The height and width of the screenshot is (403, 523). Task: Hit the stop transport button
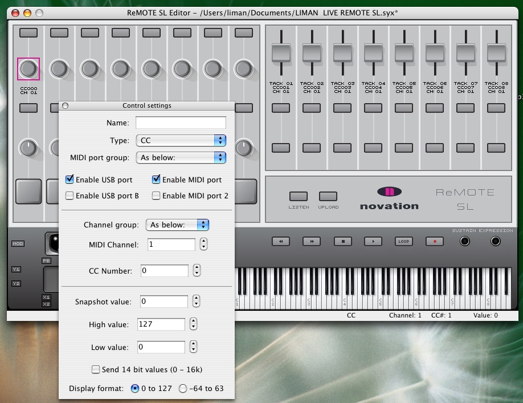coord(342,241)
